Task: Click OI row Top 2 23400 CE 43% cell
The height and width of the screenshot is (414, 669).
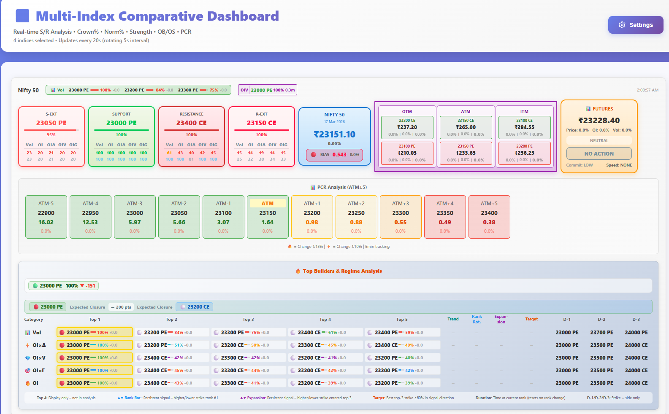Action: [x=172, y=383]
